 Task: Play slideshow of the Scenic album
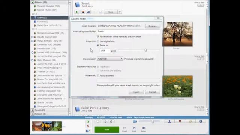(x=77, y=12)
